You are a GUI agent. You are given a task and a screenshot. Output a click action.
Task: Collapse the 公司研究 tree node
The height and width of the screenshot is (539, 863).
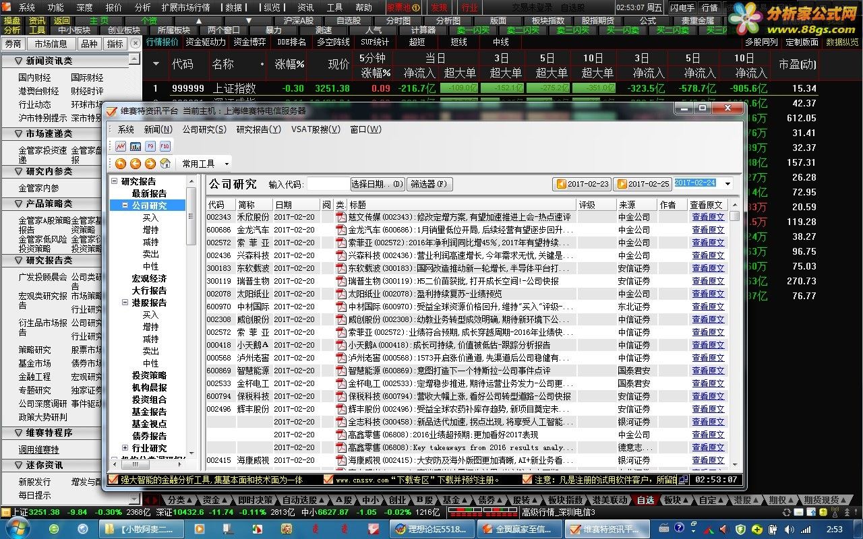click(x=125, y=205)
